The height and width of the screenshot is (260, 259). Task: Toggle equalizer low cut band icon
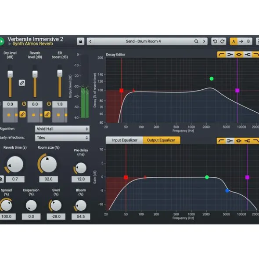[221, 141]
